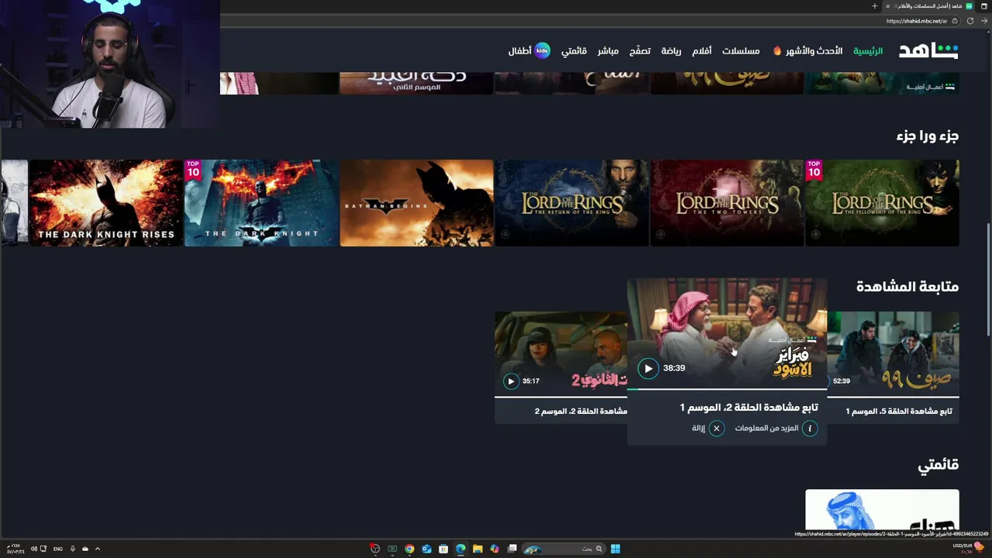Click the browser forward arrow icon
992x558 pixels.
pyautogui.click(x=984, y=21)
